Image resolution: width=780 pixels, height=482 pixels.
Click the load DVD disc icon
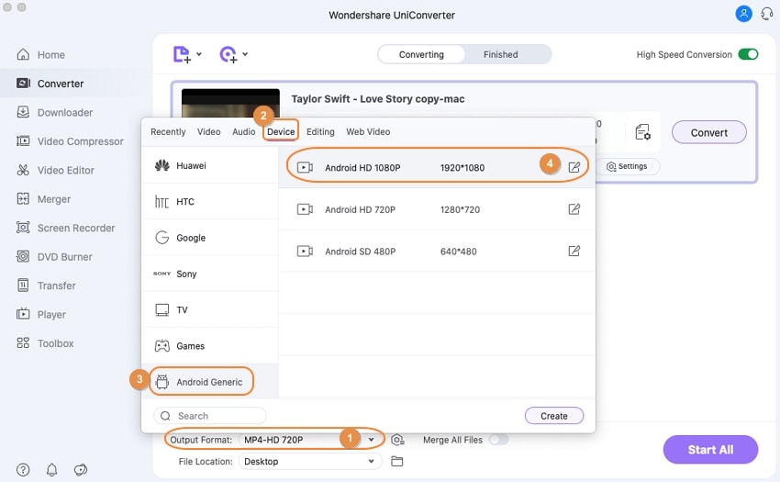228,54
